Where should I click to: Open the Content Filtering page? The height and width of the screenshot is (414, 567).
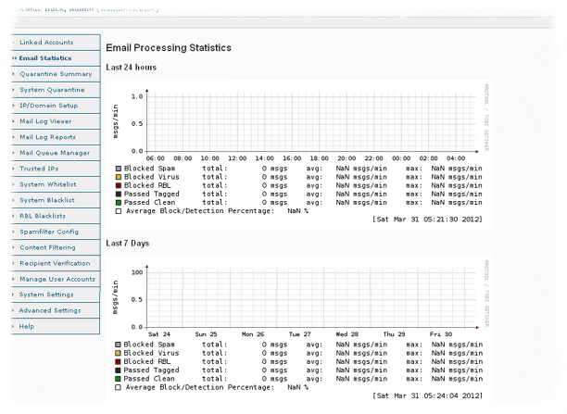tap(46, 247)
